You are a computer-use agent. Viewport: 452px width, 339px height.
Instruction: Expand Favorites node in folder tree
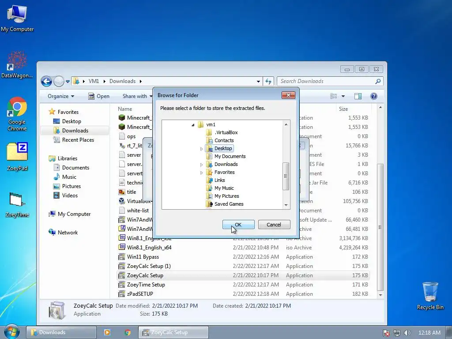tap(201, 173)
